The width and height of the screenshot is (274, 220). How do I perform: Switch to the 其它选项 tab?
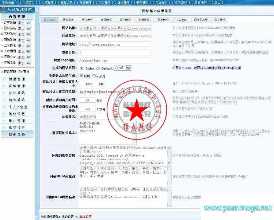[220, 20]
